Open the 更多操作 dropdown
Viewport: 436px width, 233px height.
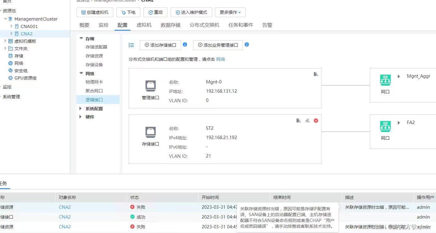coord(230,12)
